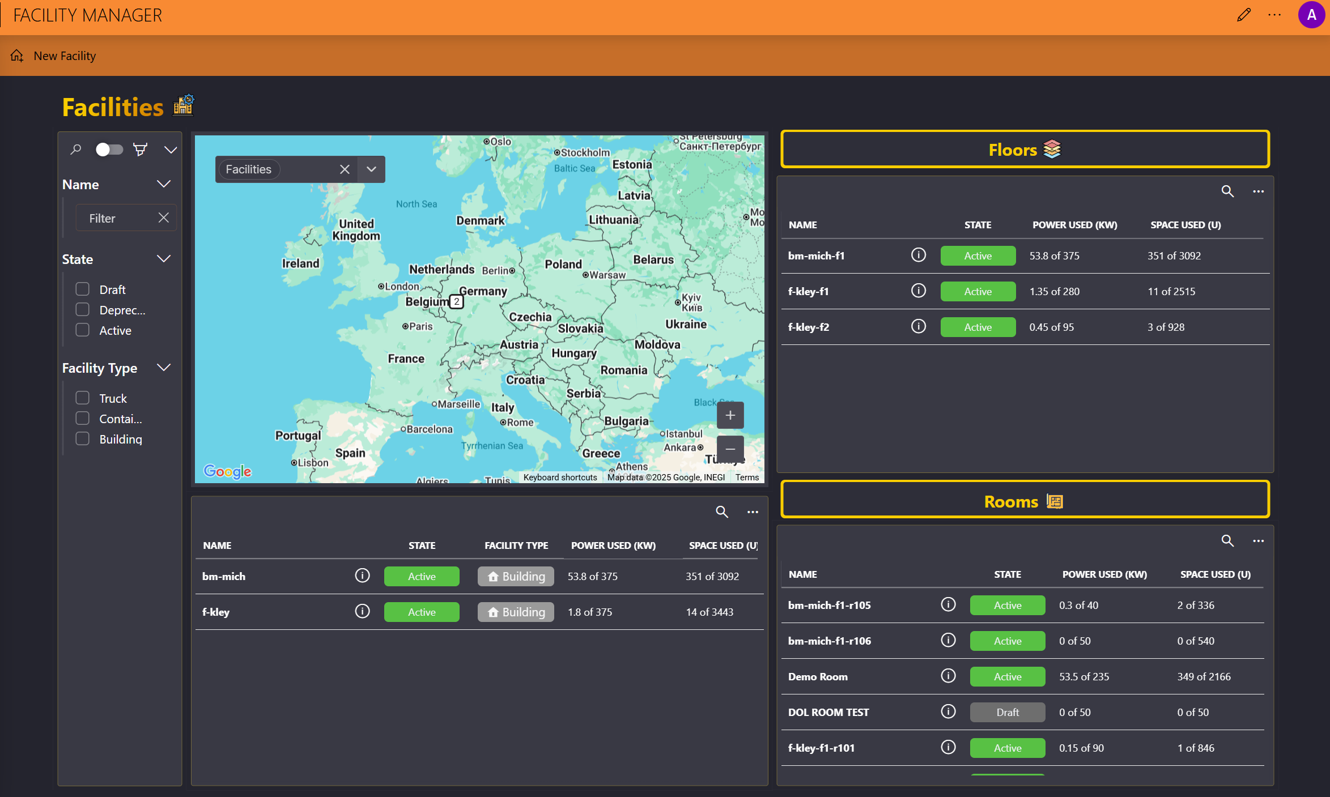Click the info icon beside bm-mich-f1
The image size is (1330, 797).
918,255
